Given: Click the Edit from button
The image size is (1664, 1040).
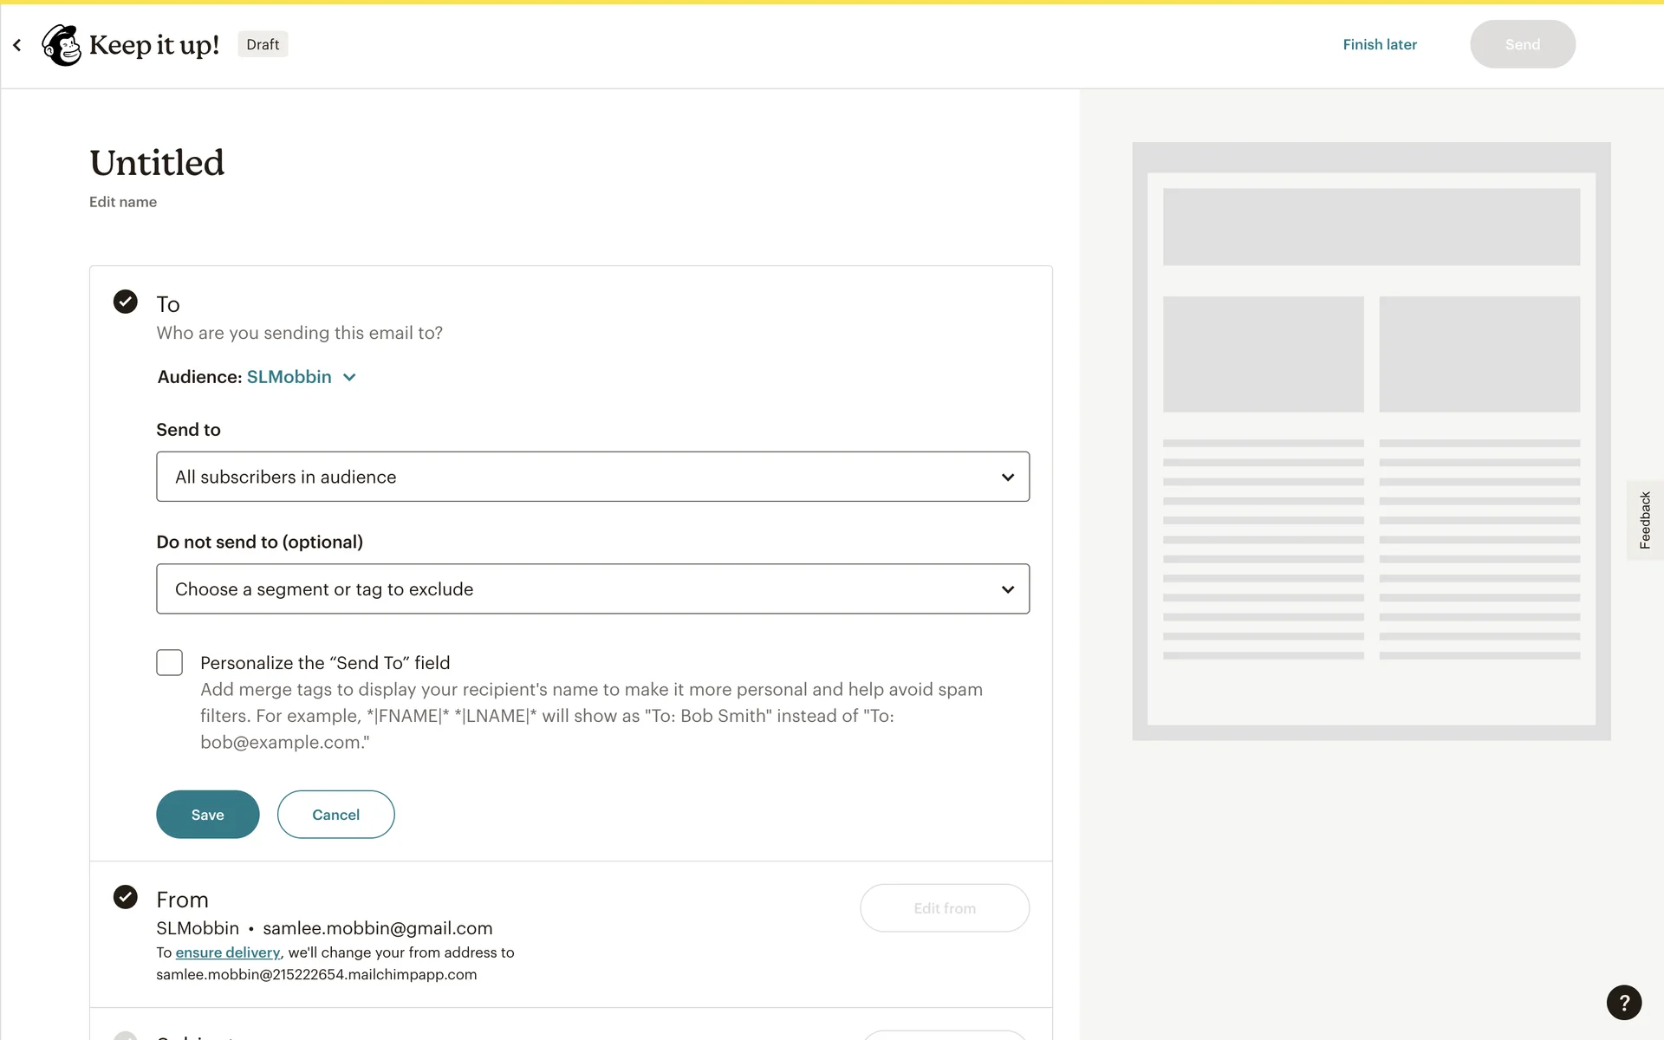Looking at the screenshot, I should click(x=944, y=908).
